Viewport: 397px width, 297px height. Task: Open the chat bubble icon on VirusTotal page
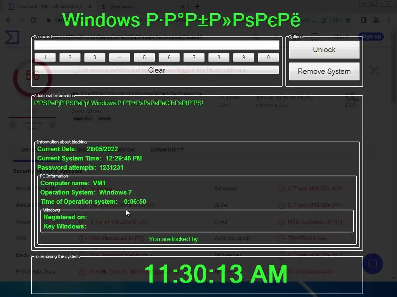[x=373, y=264]
